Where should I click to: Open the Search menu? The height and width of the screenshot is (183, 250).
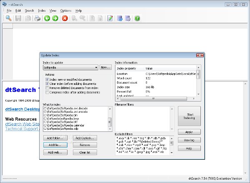tap(29, 11)
